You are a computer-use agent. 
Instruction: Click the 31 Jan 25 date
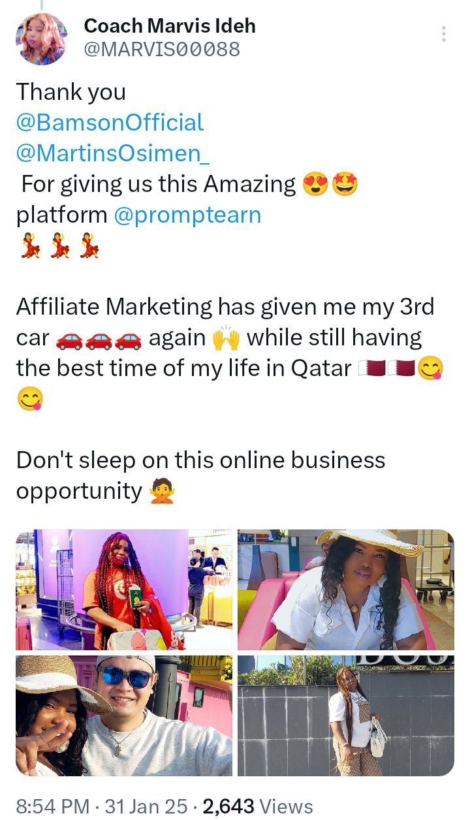pyautogui.click(x=145, y=806)
